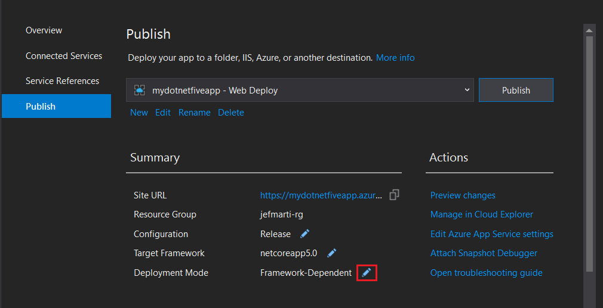The width and height of the screenshot is (603, 308).
Task: Select the Publish sidebar tab
Action: click(x=41, y=107)
